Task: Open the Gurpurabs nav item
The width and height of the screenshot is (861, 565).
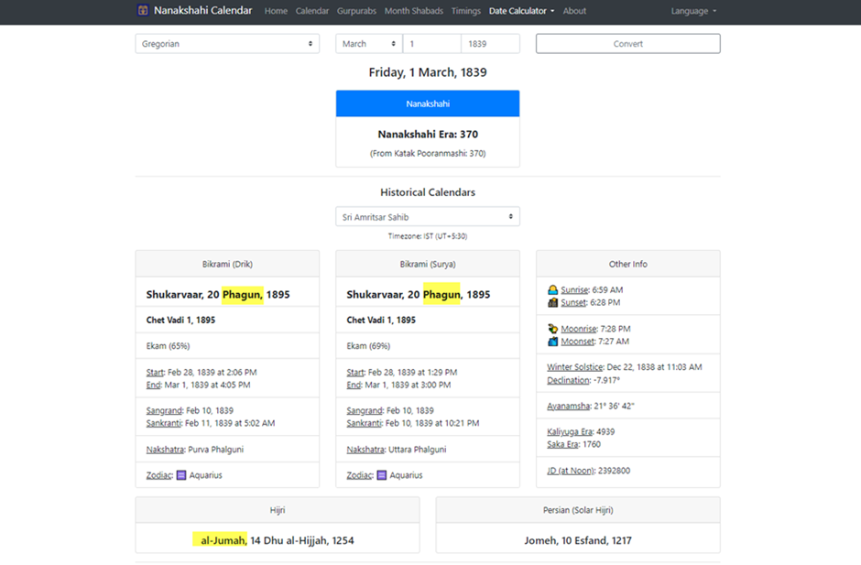Action: [x=356, y=11]
